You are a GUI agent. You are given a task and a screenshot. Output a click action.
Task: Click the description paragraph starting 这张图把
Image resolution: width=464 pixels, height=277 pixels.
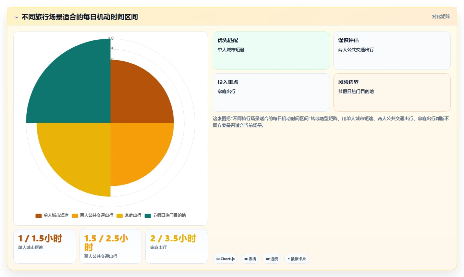point(331,122)
